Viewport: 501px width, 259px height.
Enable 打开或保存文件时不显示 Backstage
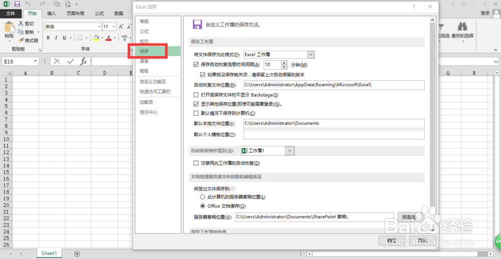[196, 95]
